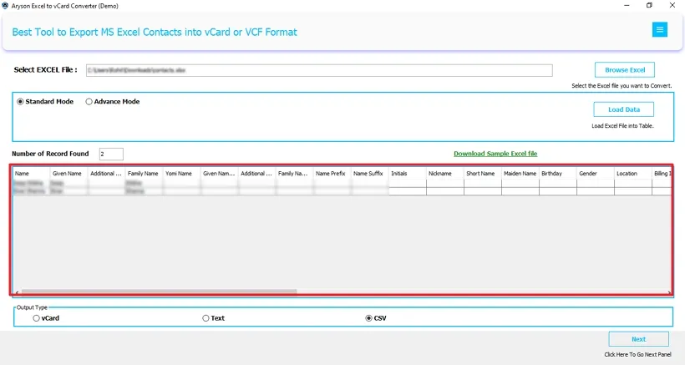The height and width of the screenshot is (365, 685).
Task: Click the Browse Excel button
Action: point(625,70)
